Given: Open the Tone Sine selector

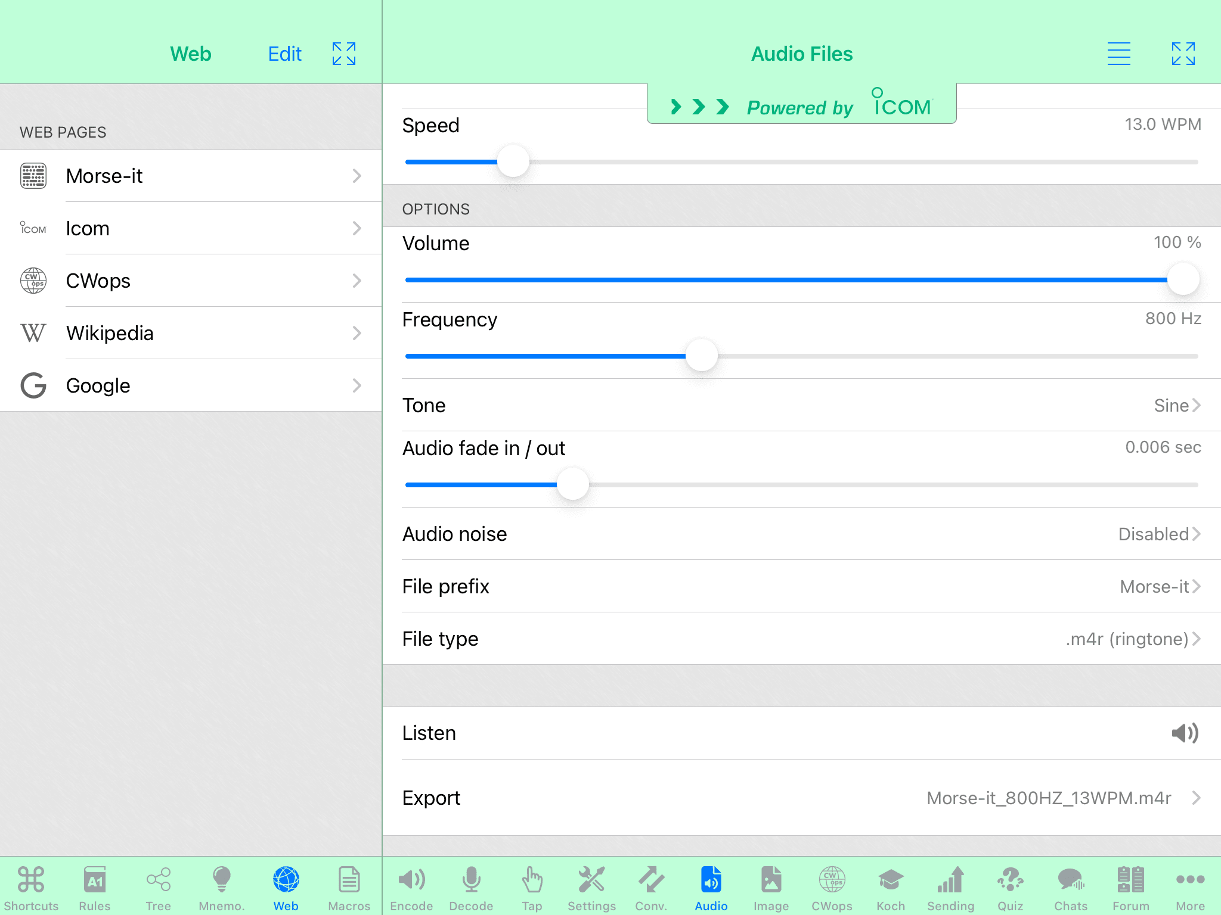Looking at the screenshot, I should pos(802,405).
